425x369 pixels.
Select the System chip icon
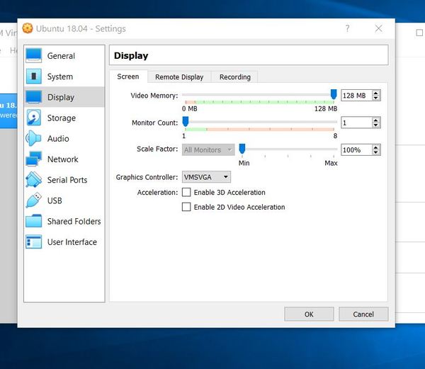tap(33, 76)
